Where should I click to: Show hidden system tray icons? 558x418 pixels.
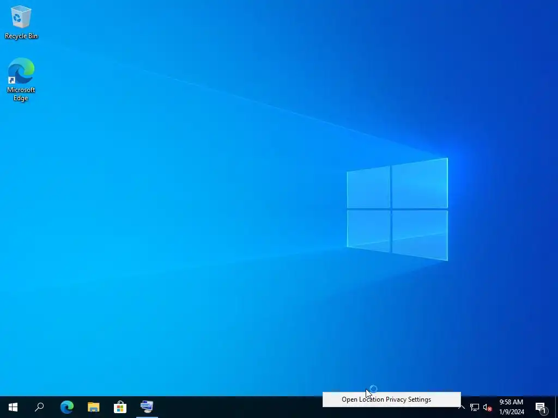[462, 407]
